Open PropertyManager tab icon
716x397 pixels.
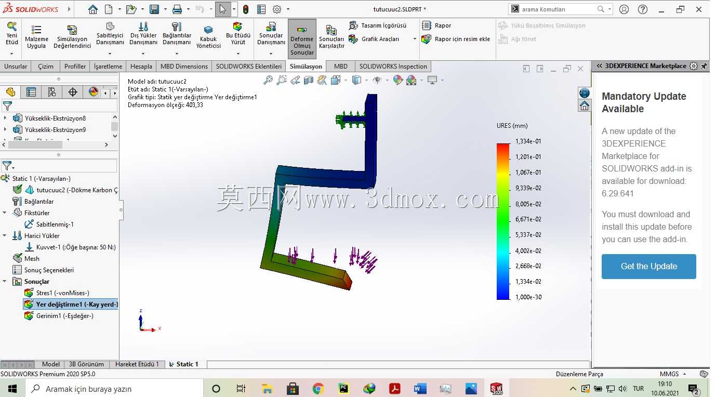(31, 92)
